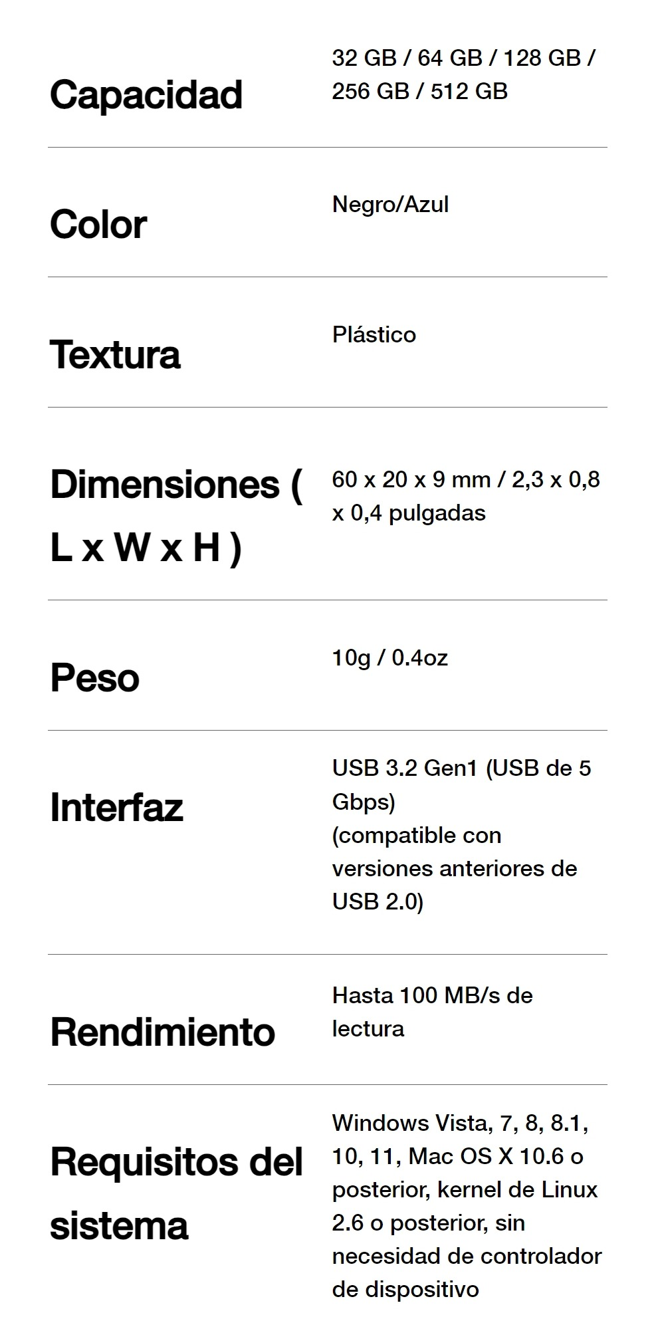Click the word pulgadas
The width and height of the screenshot is (658, 1317).
pyautogui.click(x=437, y=513)
